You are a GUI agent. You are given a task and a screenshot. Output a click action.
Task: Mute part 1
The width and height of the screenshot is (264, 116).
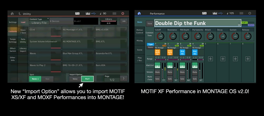pyautogui.click(x=157, y=72)
